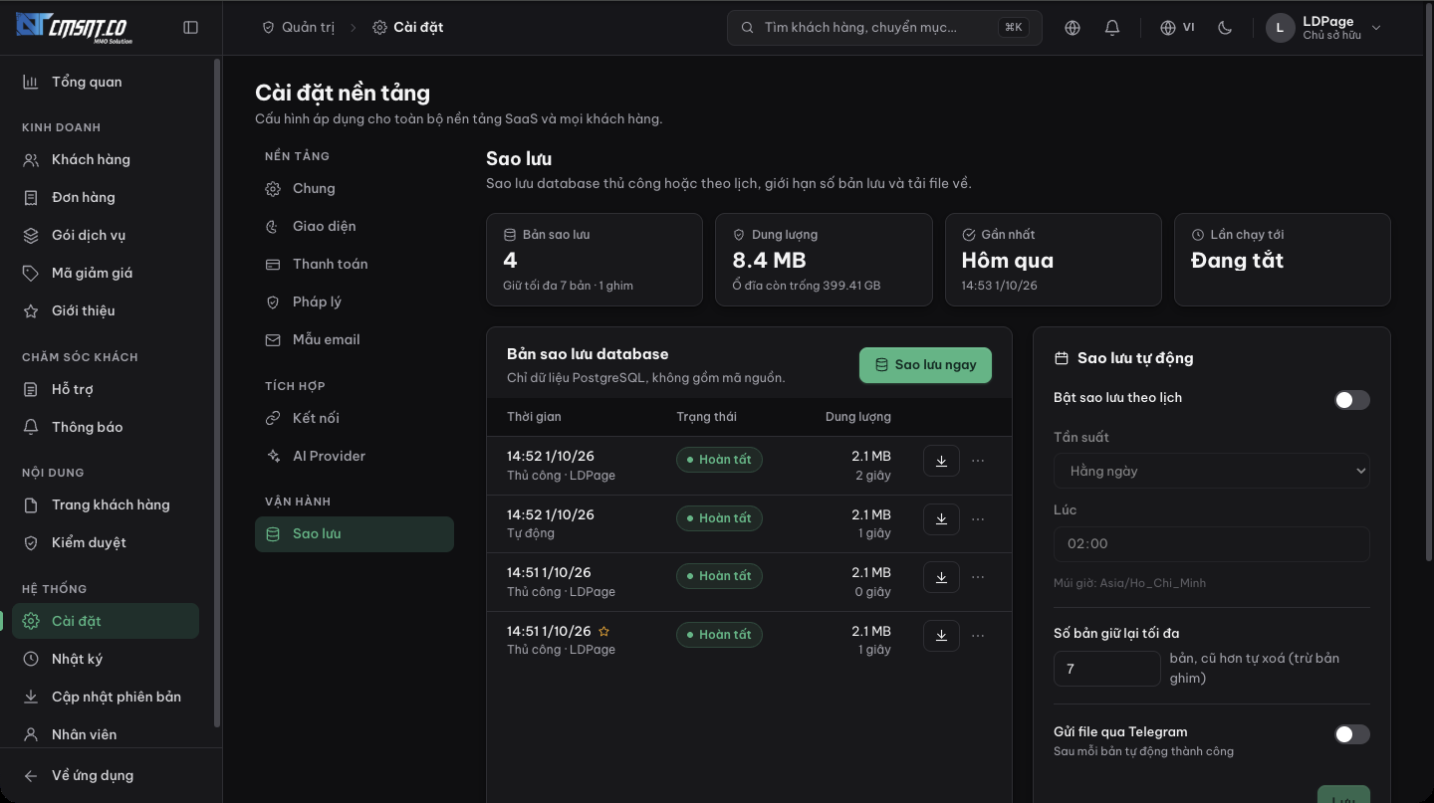
Task: Click the globe icon beside search
Action: tap(1073, 28)
